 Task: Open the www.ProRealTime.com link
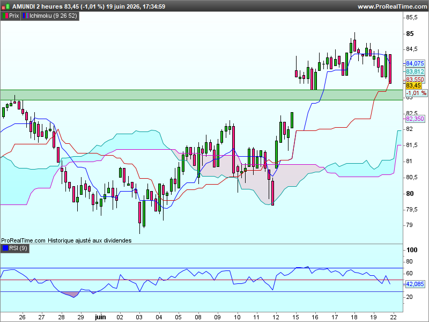pos(392,6)
